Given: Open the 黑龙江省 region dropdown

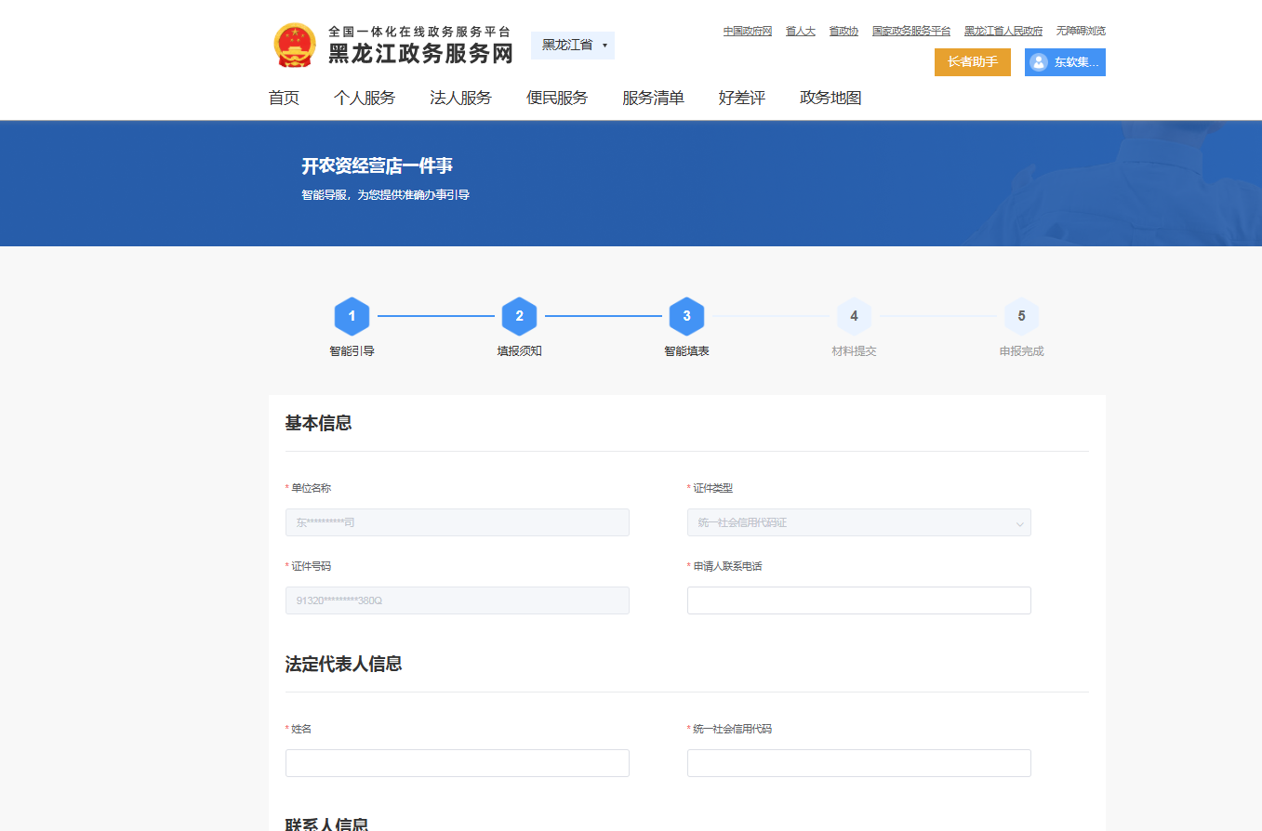Looking at the screenshot, I should point(573,45).
